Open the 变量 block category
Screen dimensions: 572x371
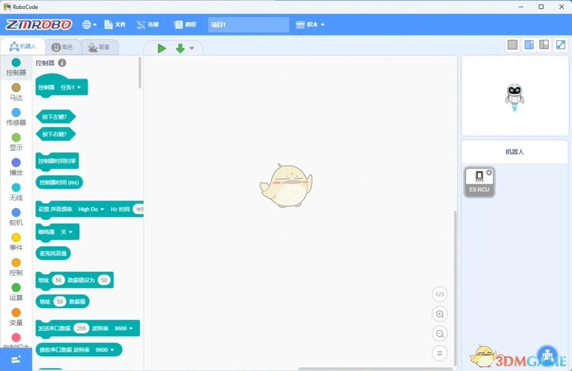tap(16, 312)
